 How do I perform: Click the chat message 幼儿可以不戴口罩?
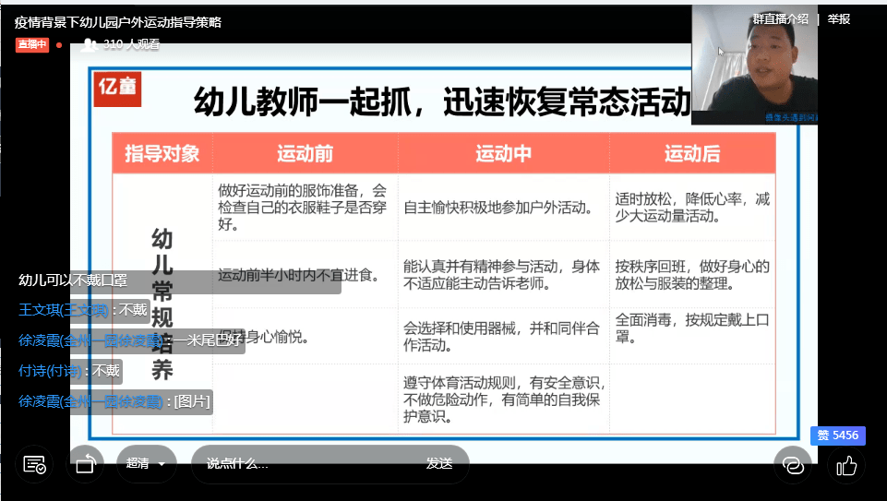coord(73,280)
